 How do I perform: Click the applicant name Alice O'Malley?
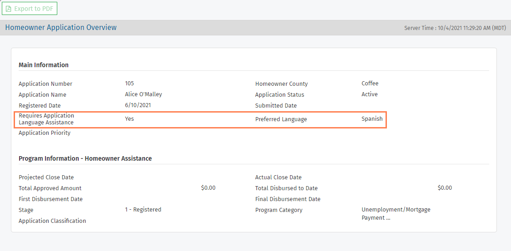click(143, 94)
